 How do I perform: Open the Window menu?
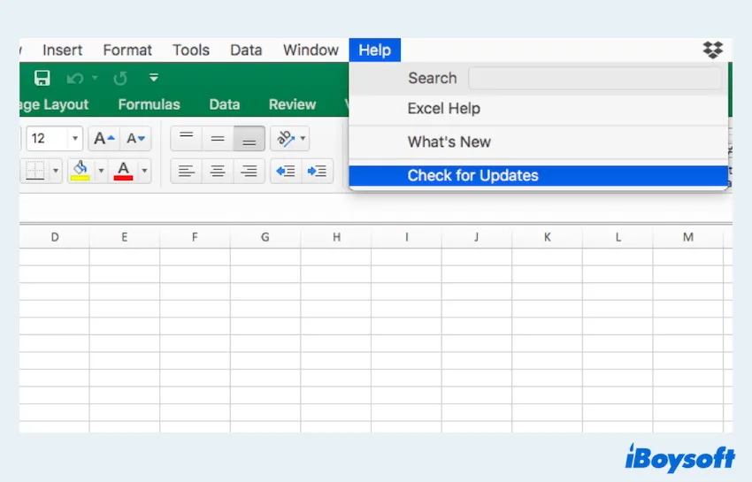pyautogui.click(x=311, y=50)
